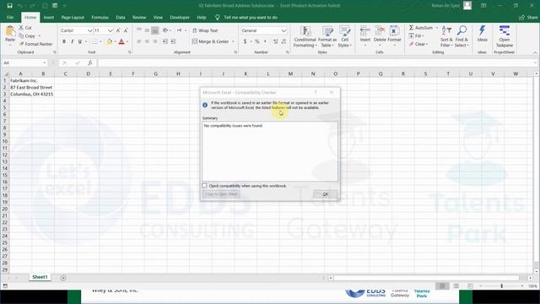Expand the Name Box dropdown arrow

coord(45,62)
